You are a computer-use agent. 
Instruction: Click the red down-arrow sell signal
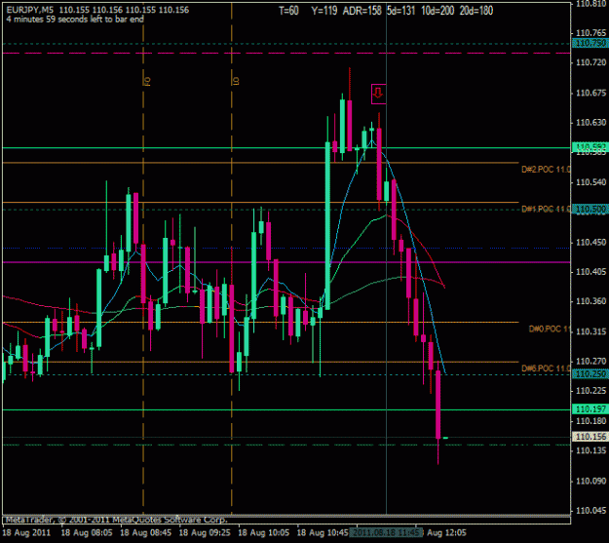pos(378,94)
